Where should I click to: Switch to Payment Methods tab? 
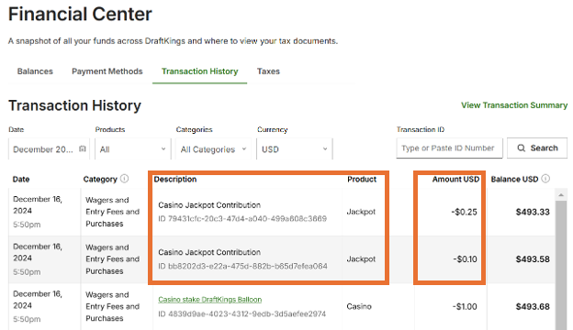click(x=107, y=71)
